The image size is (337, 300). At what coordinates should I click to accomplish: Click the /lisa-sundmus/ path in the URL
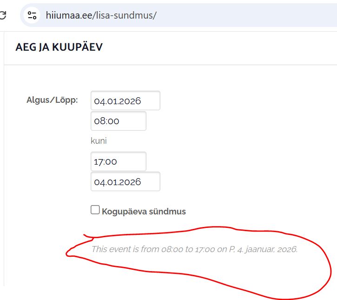[125, 15]
